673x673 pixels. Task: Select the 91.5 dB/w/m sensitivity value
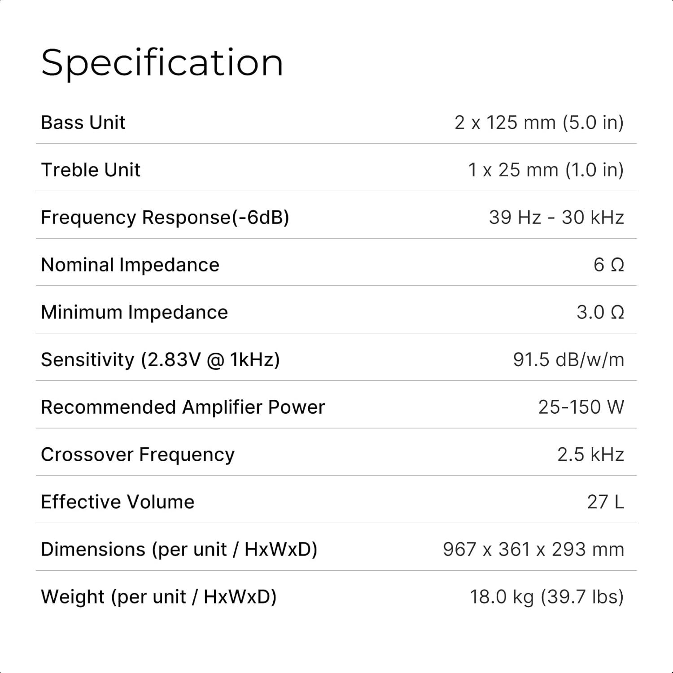(568, 360)
